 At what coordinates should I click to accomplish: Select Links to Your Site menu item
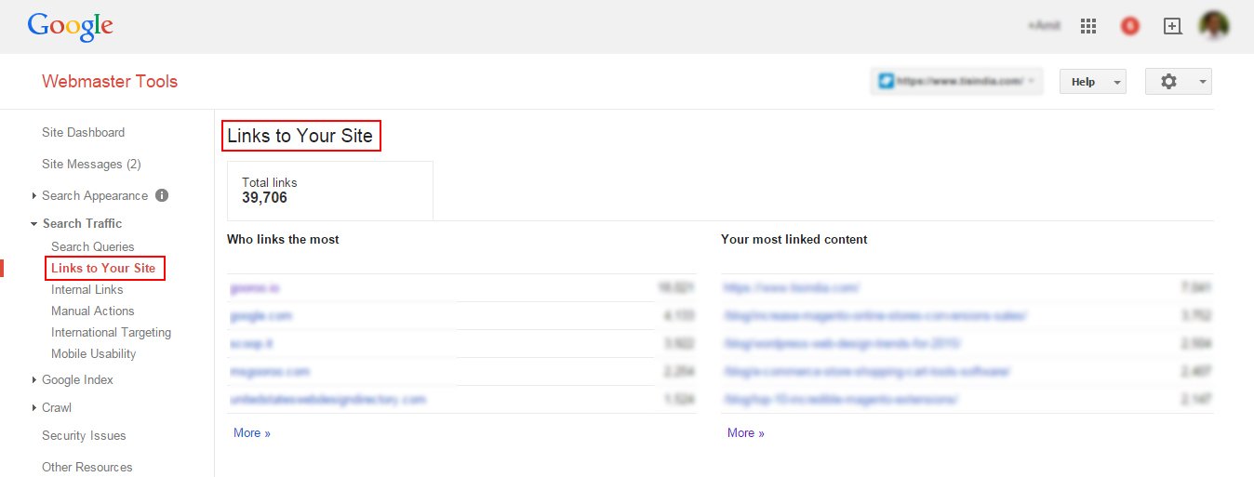(x=104, y=269)
